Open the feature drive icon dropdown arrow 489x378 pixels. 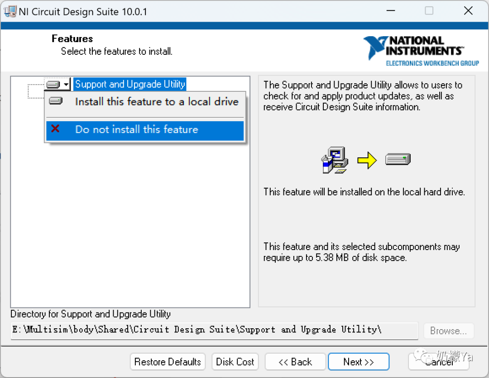66,84
